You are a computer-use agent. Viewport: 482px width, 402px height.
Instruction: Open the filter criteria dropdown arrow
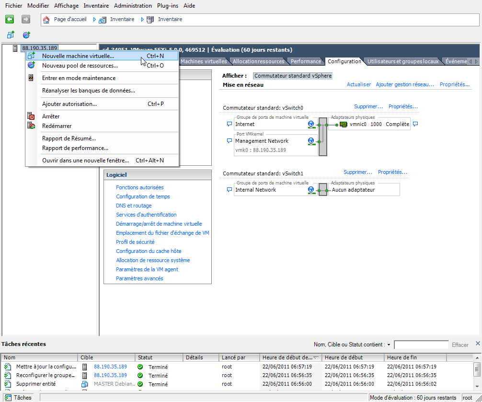click(x=389, y=345)
